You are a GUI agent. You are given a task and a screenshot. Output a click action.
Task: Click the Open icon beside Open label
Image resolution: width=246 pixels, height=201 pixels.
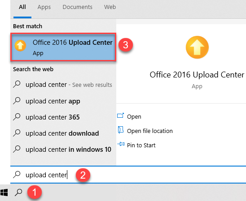[120, 115]
